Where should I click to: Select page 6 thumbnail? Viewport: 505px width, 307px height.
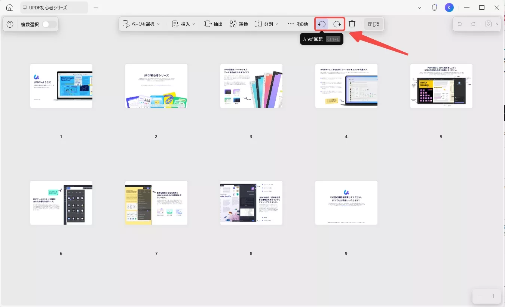pyautogui.click(x=61, y=203)
